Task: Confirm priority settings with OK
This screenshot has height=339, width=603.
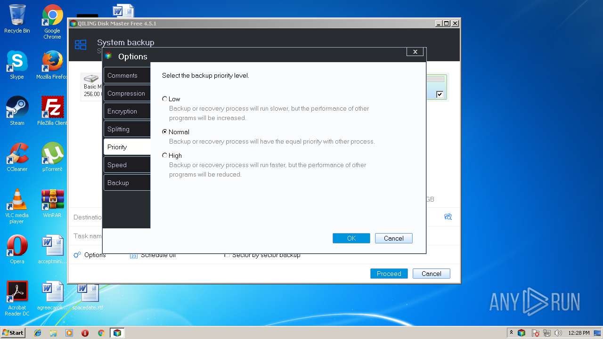Action: tap(351, 238)
